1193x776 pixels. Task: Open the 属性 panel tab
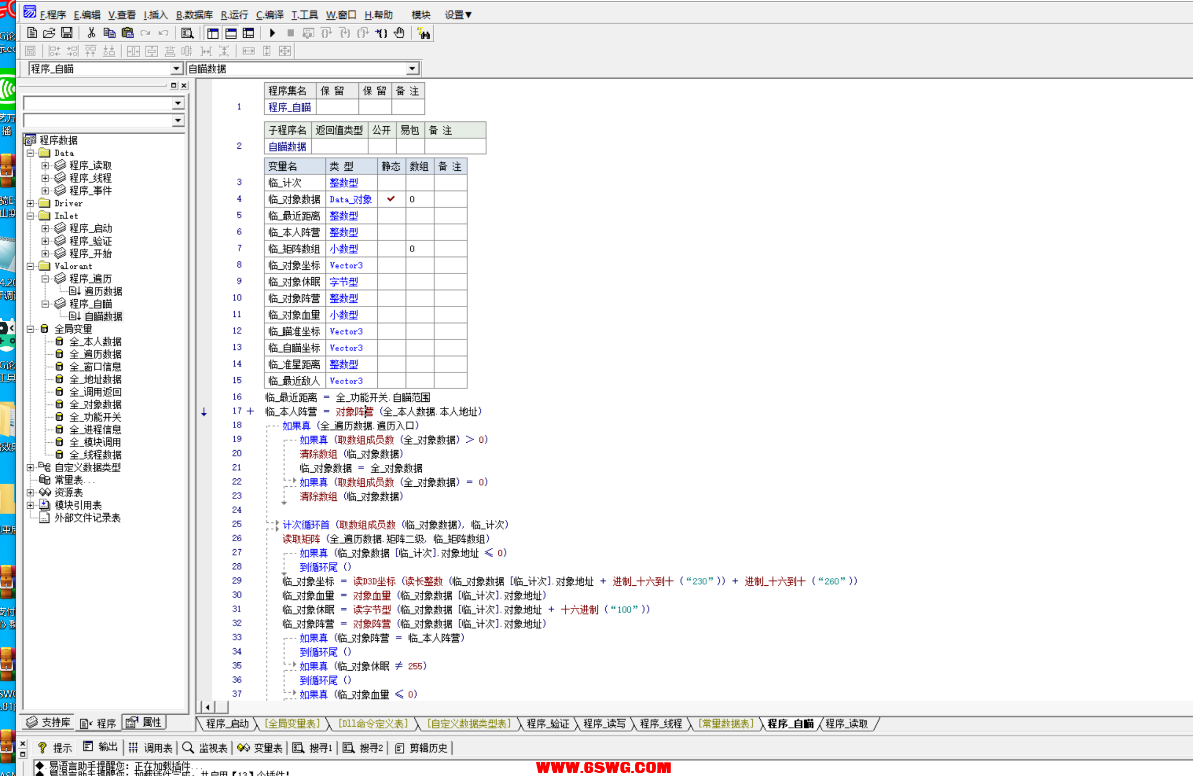click(144, 723)
